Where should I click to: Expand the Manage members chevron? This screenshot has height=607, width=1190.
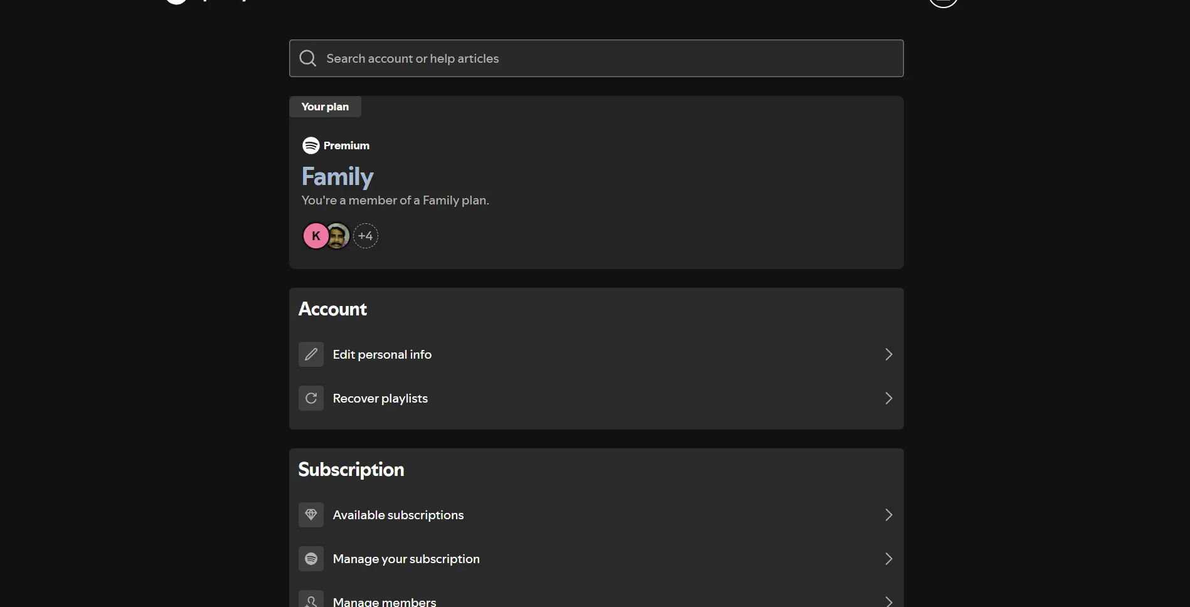pyautogui.click(x=888, y=601)
